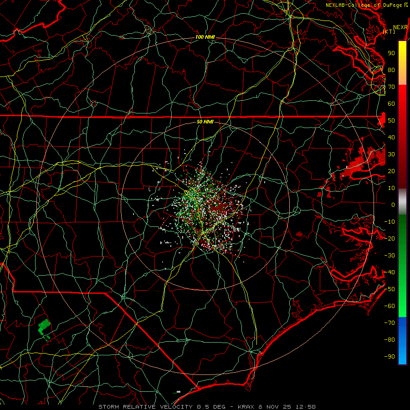Click the "50 NMI" range ring label
The width and height of the screenshot is (410, 410).
(205, 122)
